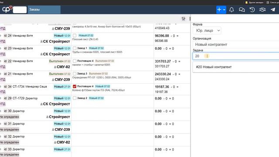Check the checkbox in order id 24 row

pos(75,36)
